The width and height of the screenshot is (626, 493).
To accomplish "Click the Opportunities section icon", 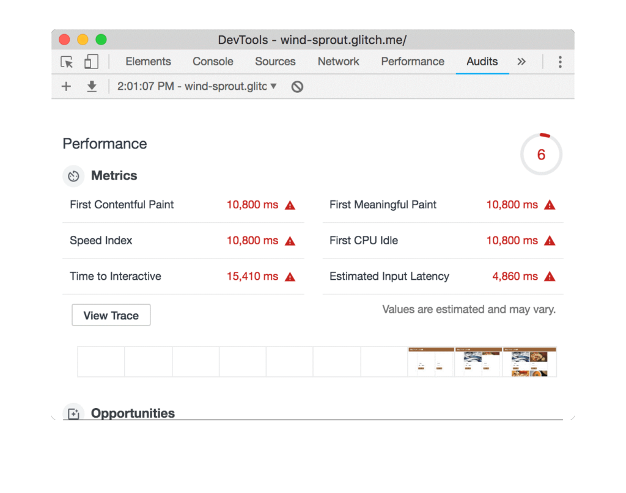I will pos(73,413).
